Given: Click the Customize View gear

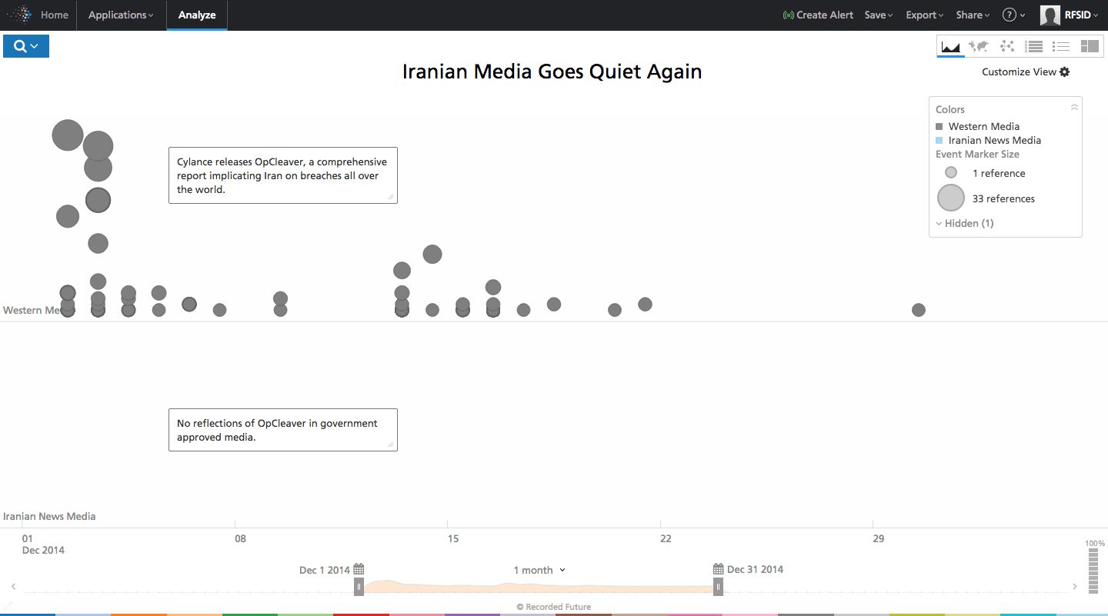Looking at the screenshot, I should (x=1065, y=72).
